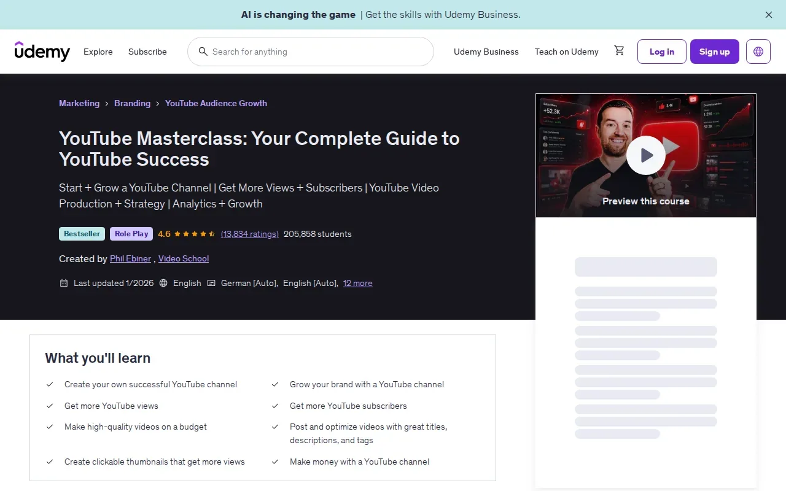Click the course title heading
The height and width of the screenshot is (491, 786).
pos(259,149)
